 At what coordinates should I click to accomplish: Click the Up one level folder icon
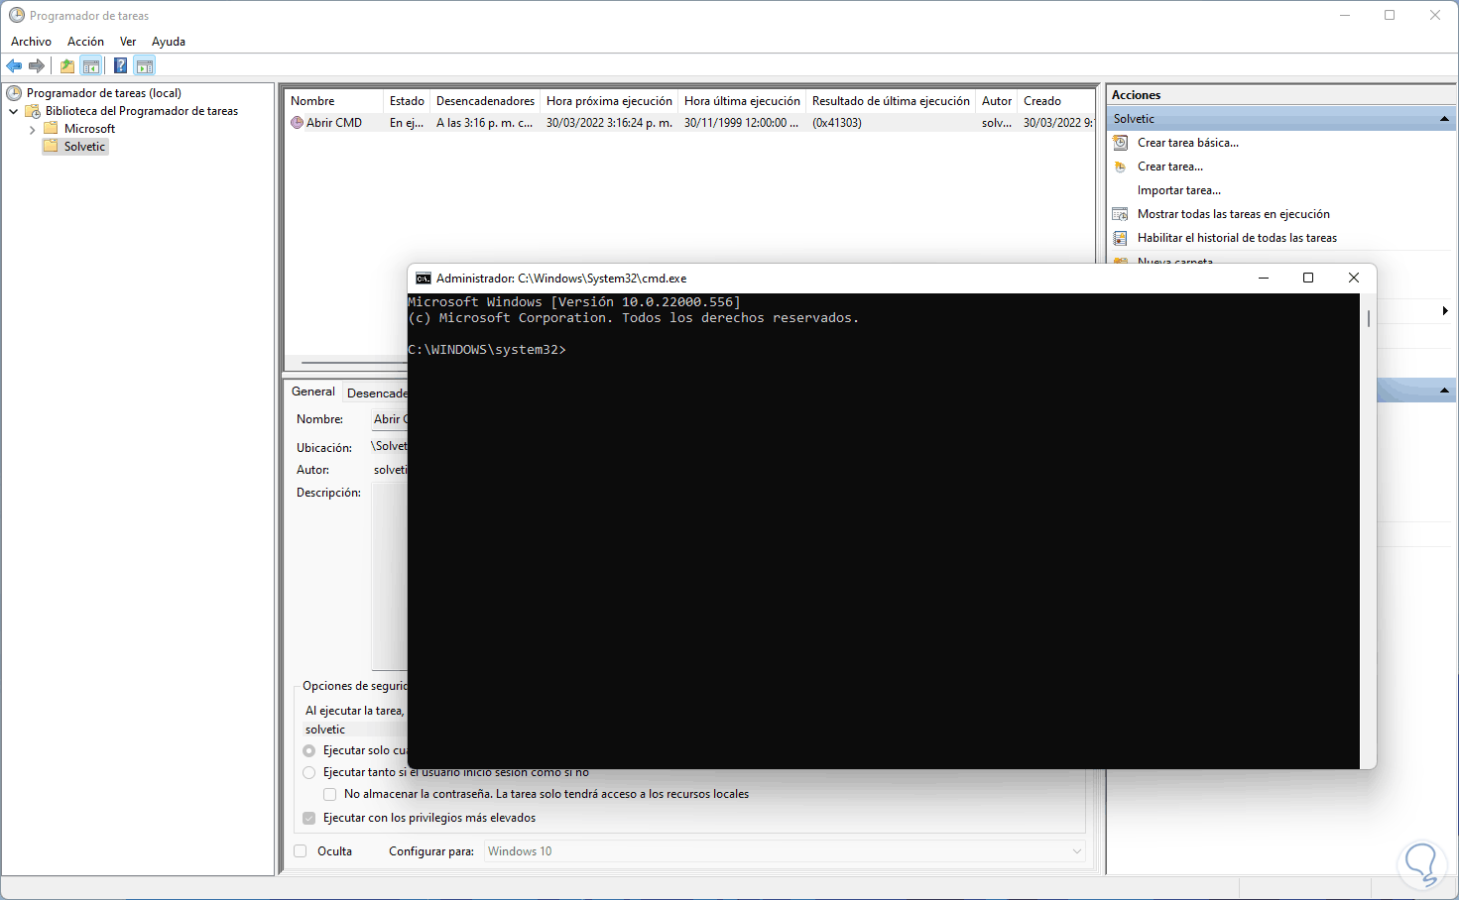(67, 66)
